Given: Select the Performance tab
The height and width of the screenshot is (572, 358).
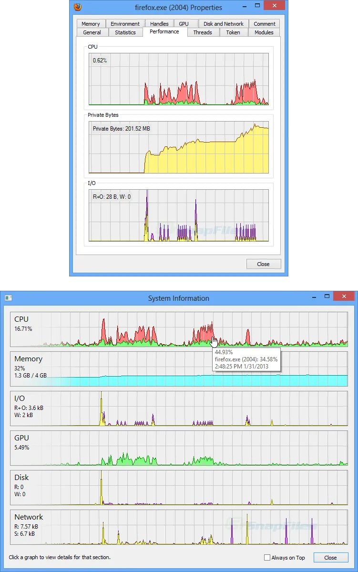Looking at the screenshot, I should coord(164,31).
